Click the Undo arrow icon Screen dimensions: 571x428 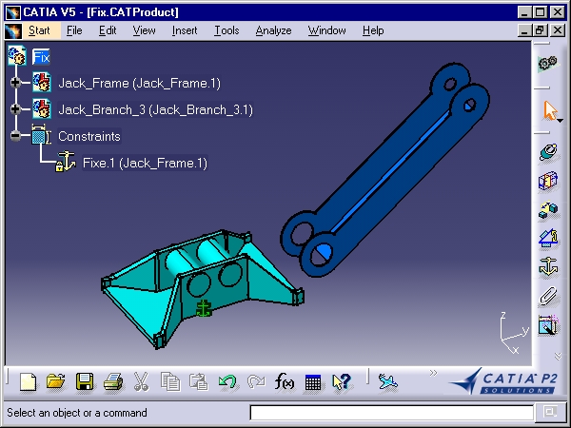point(227,381)
